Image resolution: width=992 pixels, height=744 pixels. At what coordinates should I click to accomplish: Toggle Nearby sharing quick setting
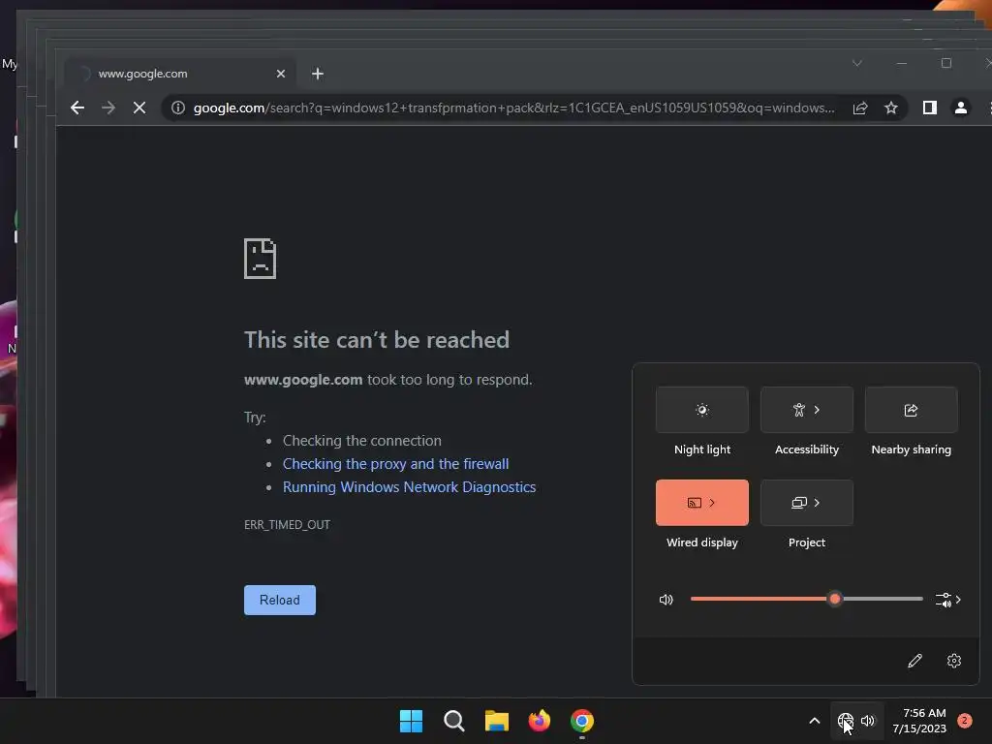tap(911, 410)
